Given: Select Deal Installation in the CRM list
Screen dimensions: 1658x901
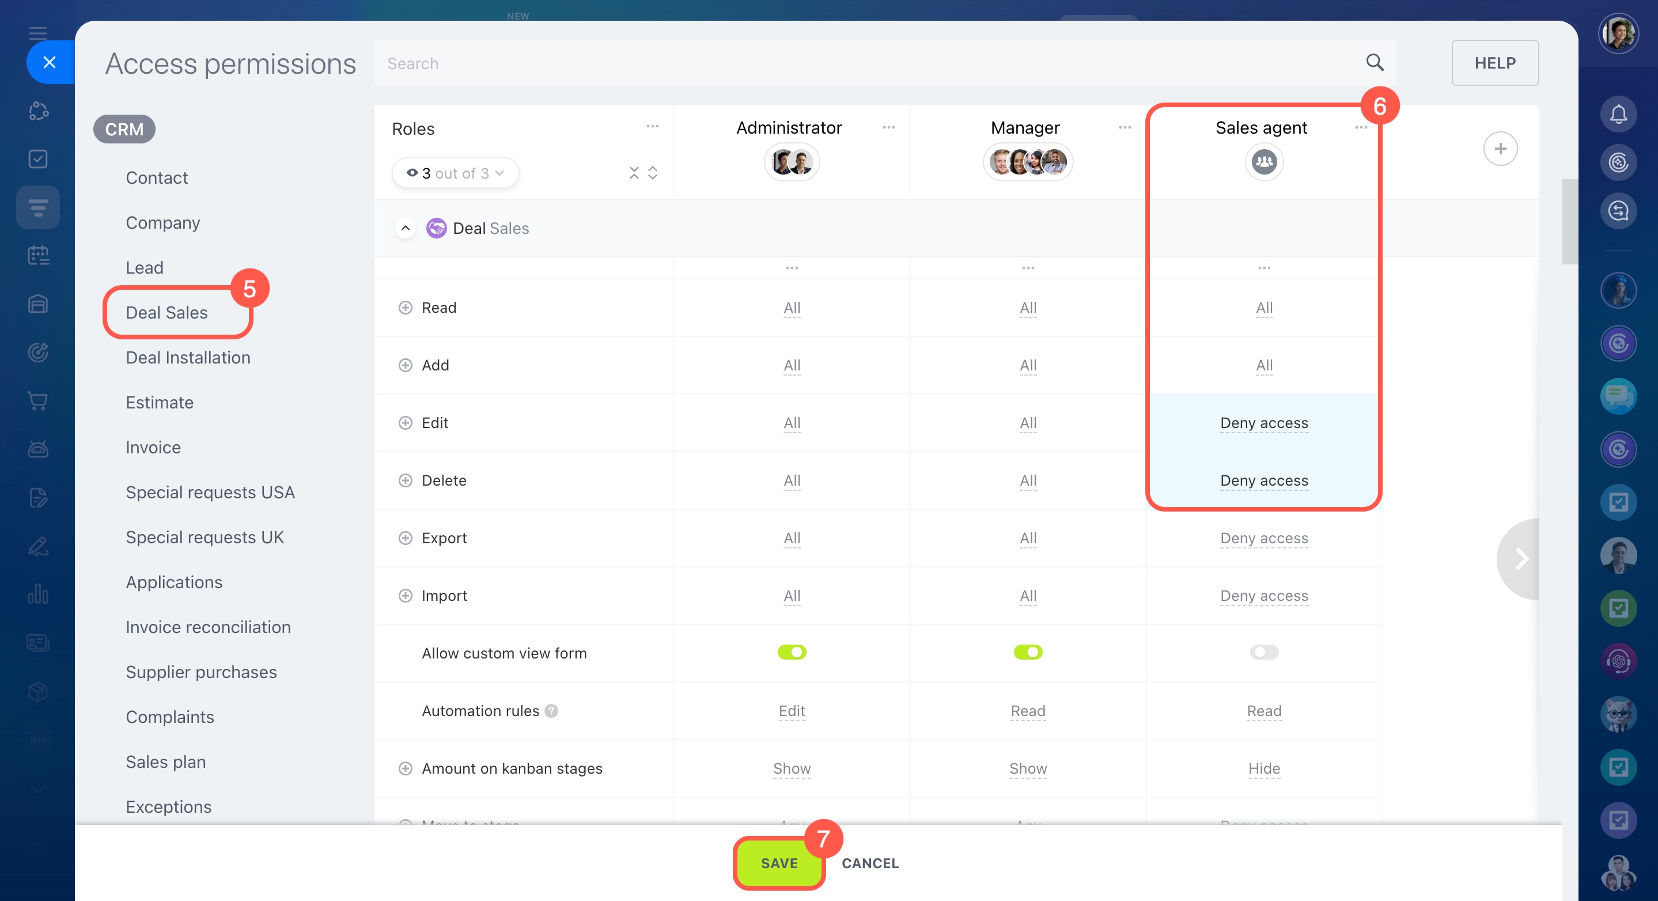Looking at the screenshot, I should pyautogui.click(x=188, y=357).
